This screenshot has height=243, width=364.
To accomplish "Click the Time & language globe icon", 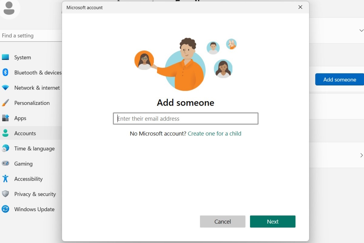I will pos(5,148).
